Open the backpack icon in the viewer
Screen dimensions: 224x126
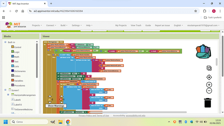(x=203, y=51)
